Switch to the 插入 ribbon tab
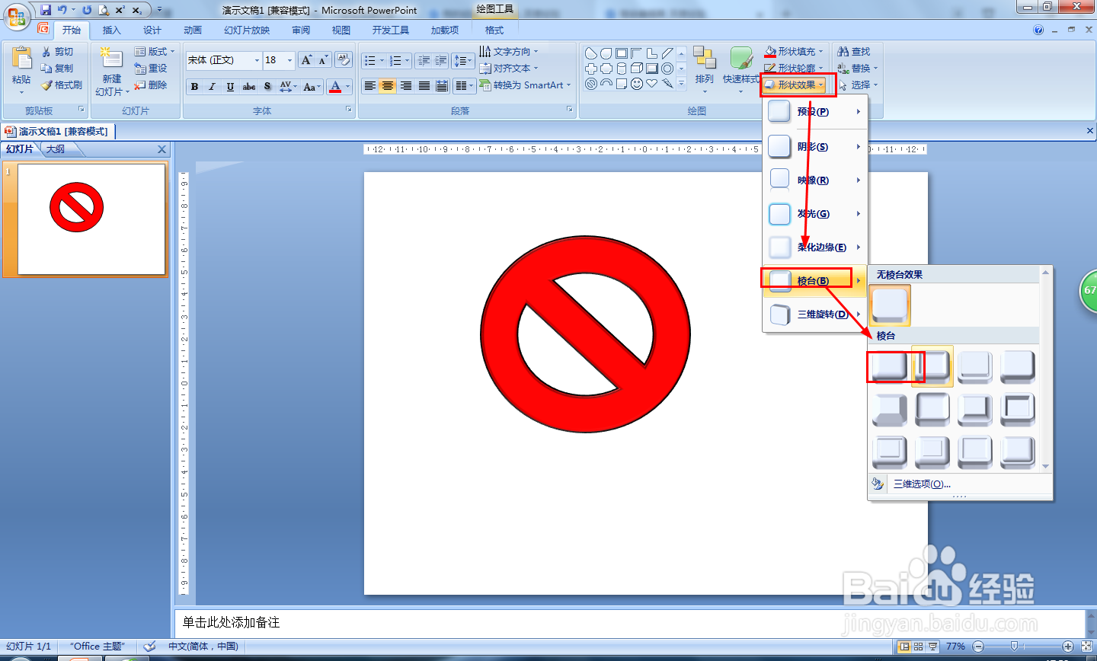The height and width of the screenshot is (661, 1097). tap(112, 30)
